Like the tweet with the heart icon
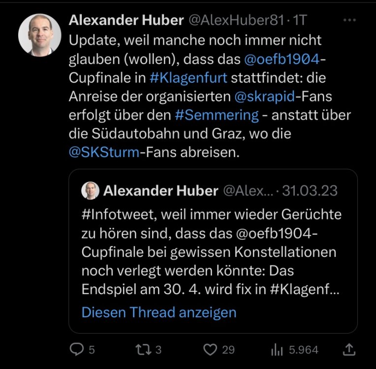This screenshot has height=369, width=376. (211, 349)
